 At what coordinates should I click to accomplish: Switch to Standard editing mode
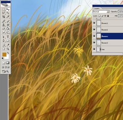point(4,63)
